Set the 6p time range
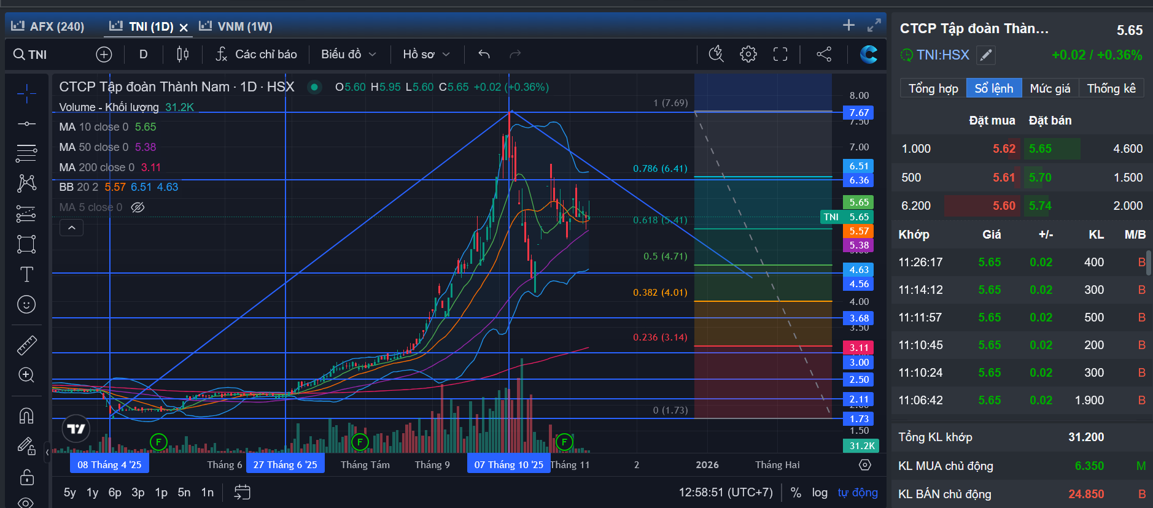1153x508 pixels. [x=115, y=493]
